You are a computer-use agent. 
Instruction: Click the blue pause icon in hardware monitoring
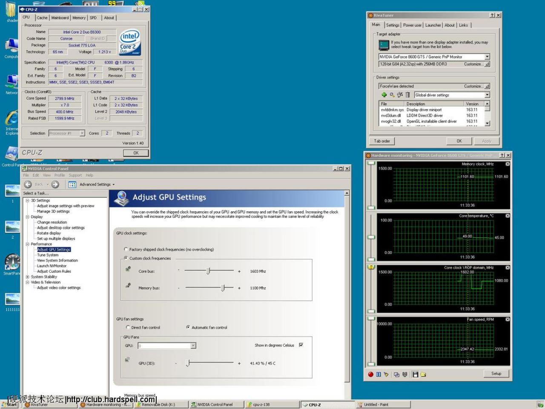(378, 374)
